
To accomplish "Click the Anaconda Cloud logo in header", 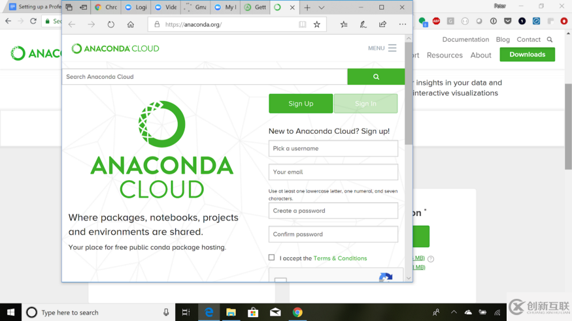I will pyautogui.click(x=115, y=48).
